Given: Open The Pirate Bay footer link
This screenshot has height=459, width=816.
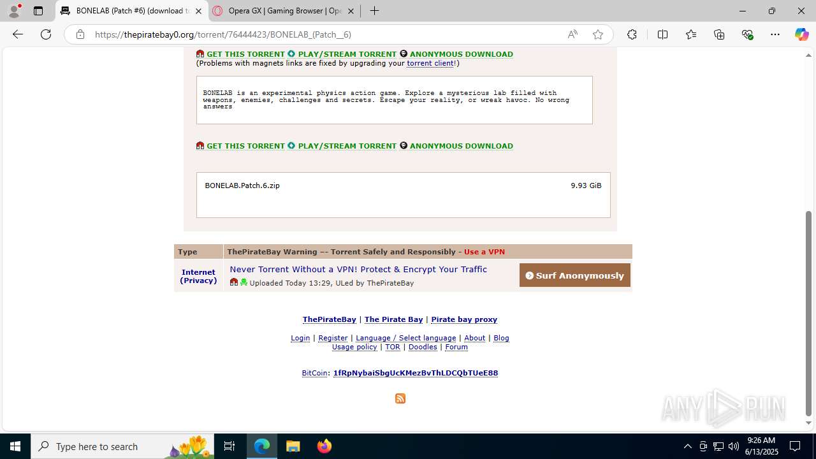Looking at the screenshot, I should click(x=393, y=319).
